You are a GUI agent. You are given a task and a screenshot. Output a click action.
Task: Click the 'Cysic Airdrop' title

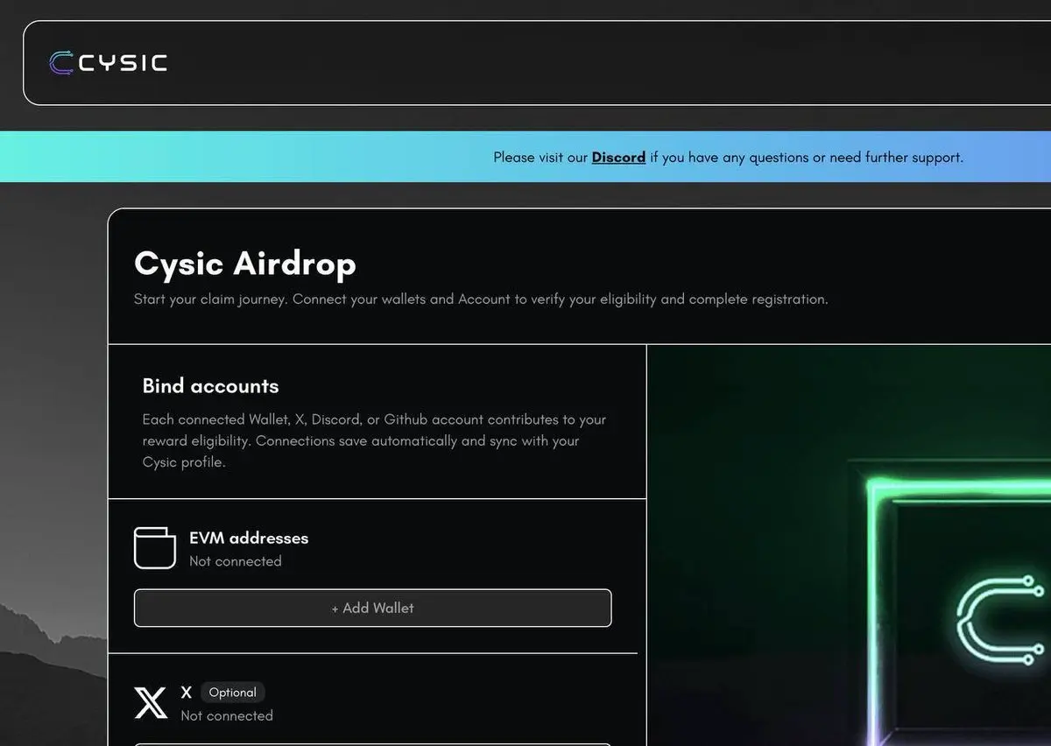tap(245, 264)
